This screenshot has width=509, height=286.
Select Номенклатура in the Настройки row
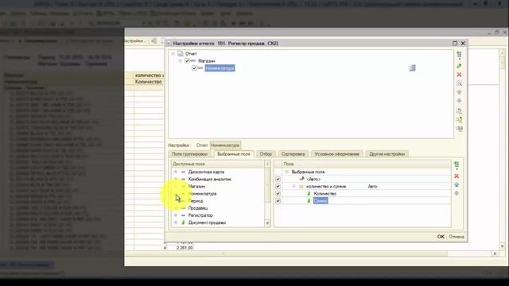point(225,145)
